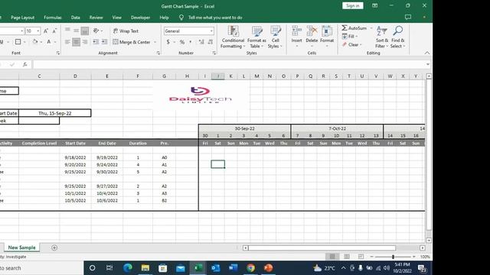The width and height of the screenshot is (490, 275).
Task: Add a new worksheet with the plus icon
Action: pyautogui.click(x=54, y=247)
